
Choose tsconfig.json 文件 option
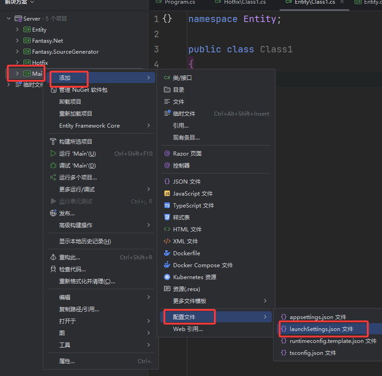click(329, 353)
